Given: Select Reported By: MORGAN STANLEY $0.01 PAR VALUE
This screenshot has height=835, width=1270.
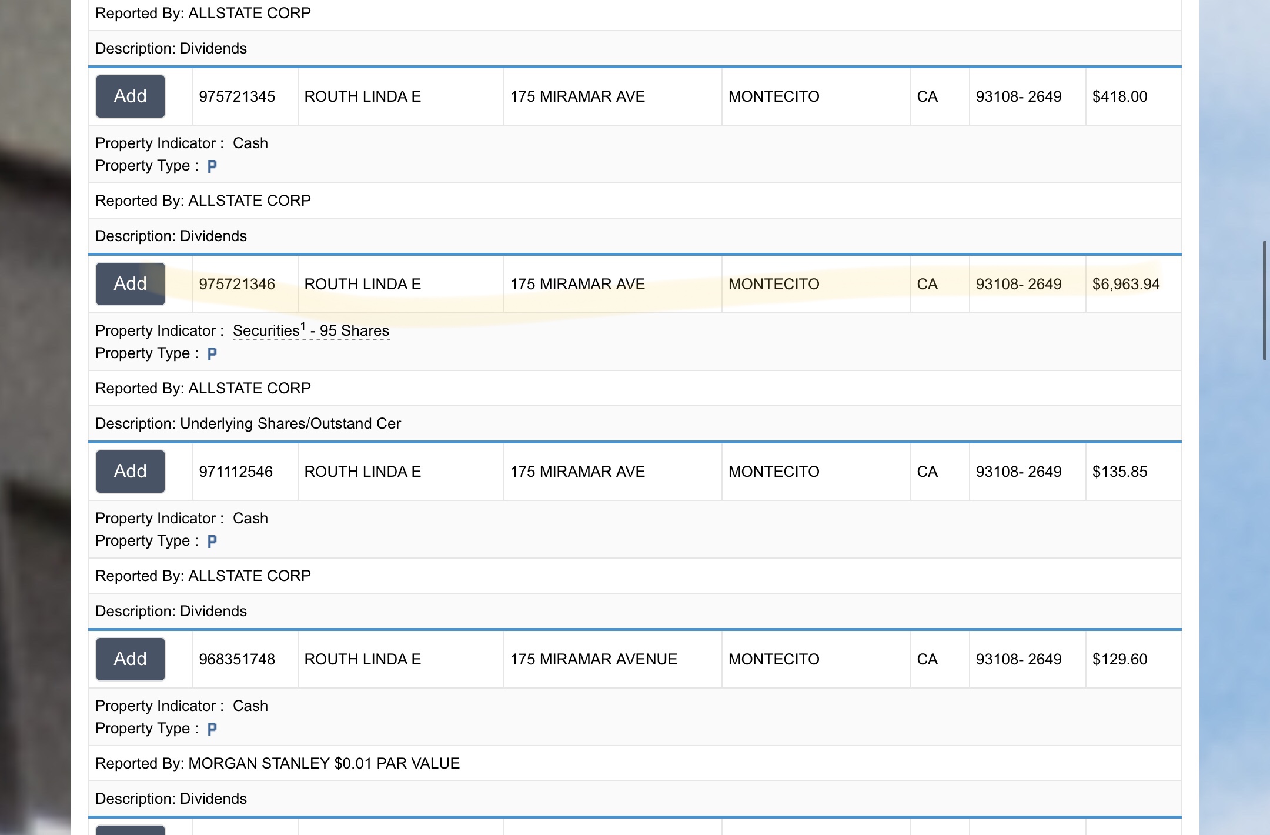Looking at the screenshot, I should coord(278,763).
